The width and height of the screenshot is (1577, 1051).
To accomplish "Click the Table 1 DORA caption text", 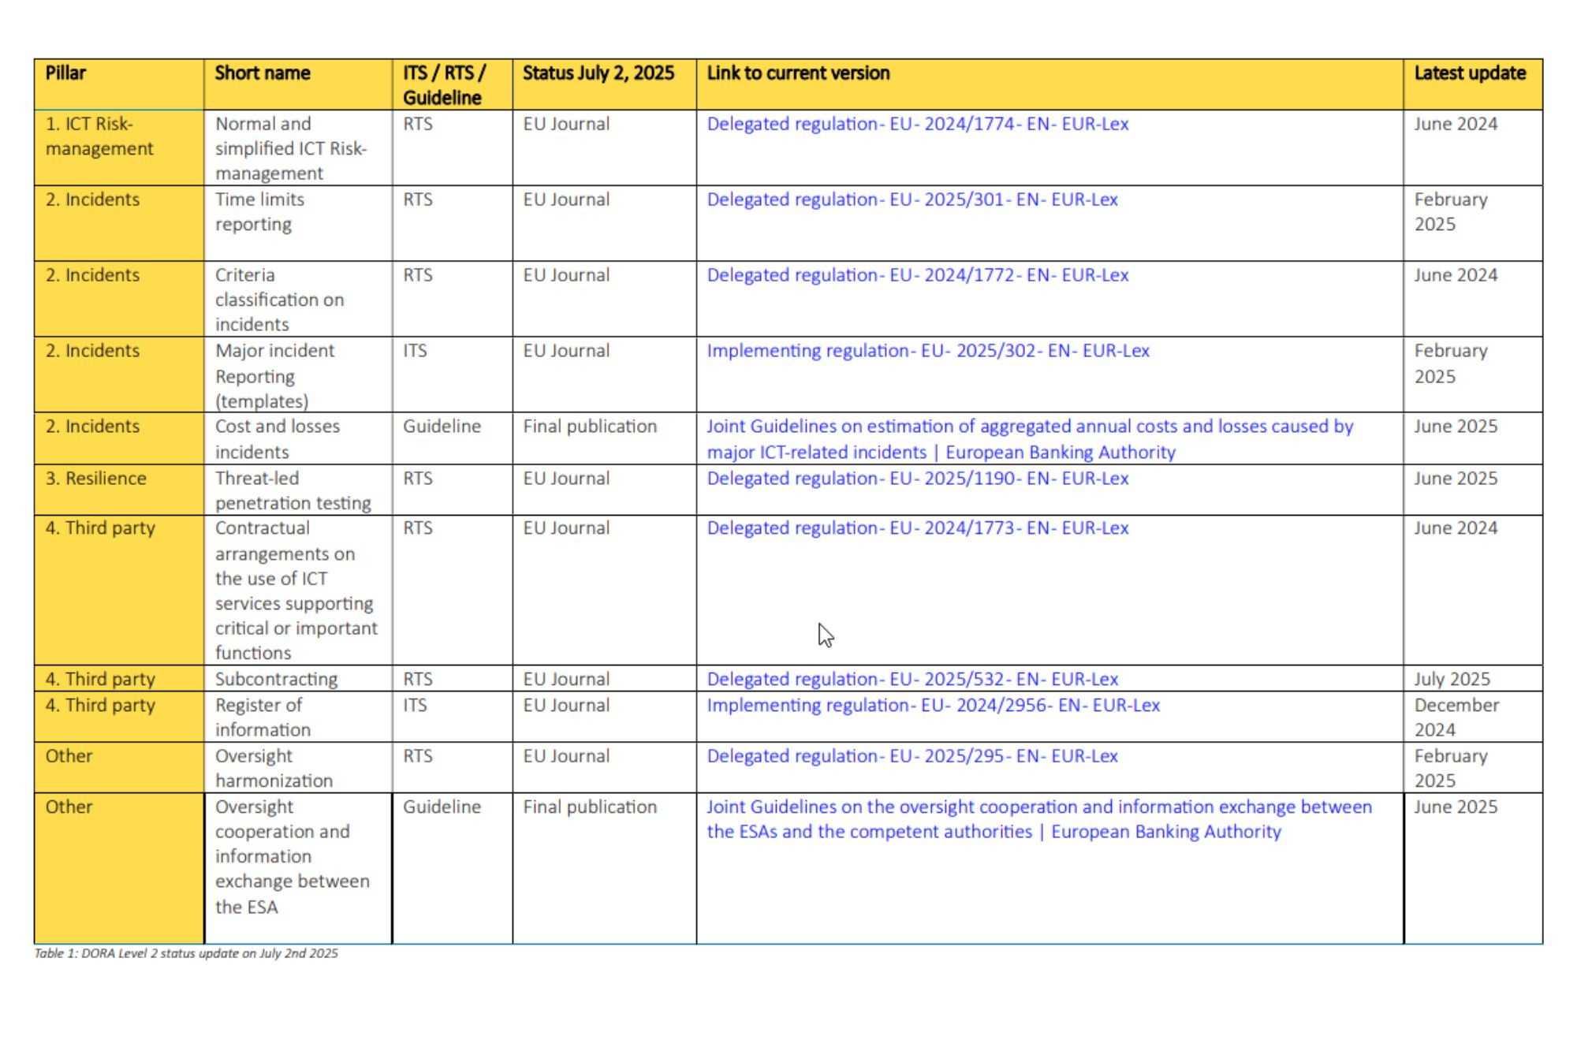I will pos(186,953).
